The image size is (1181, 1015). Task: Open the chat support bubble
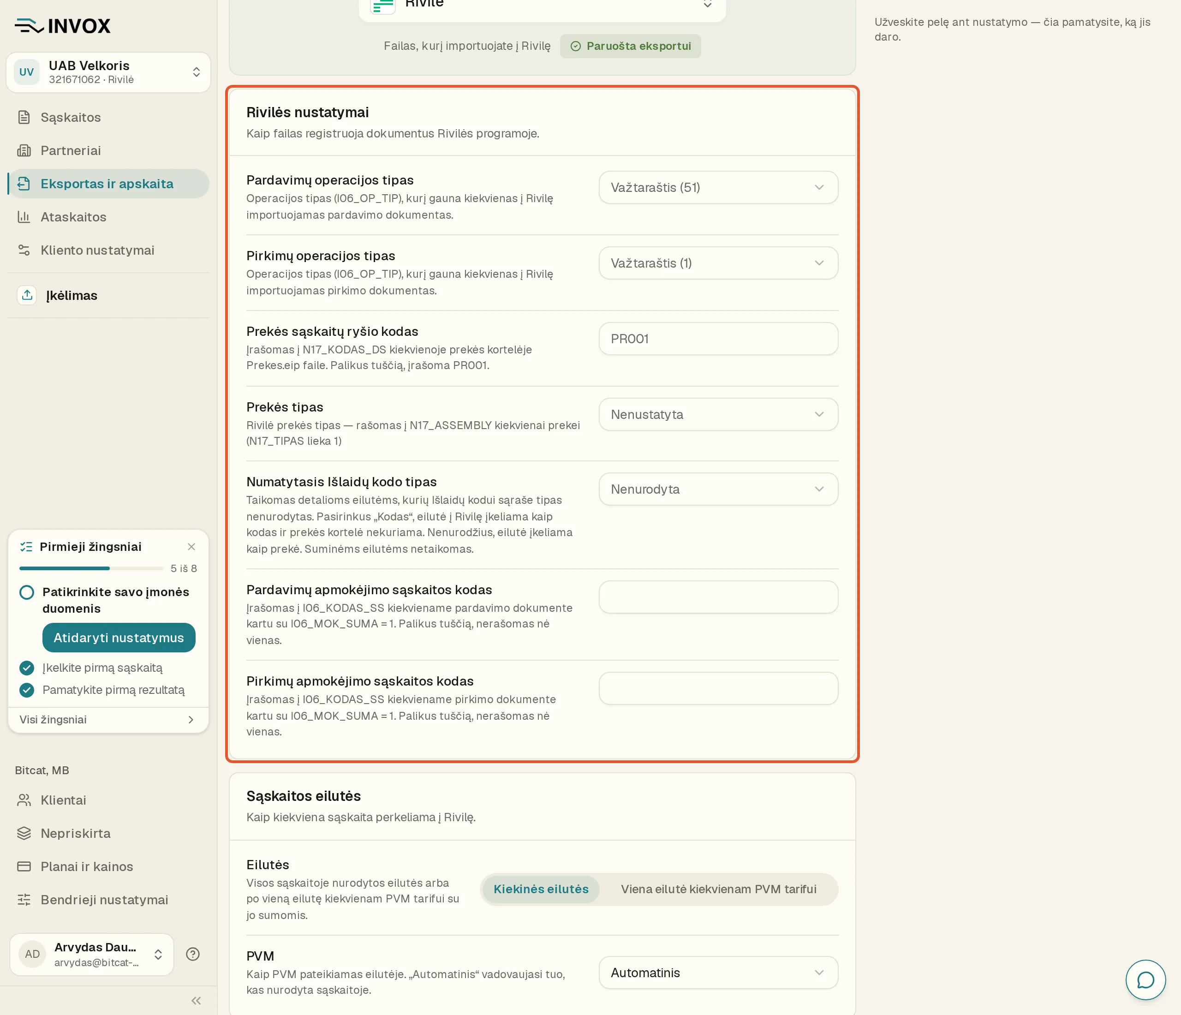[1145, 979]
